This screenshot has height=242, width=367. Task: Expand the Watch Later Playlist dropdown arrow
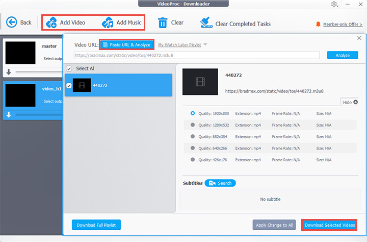pyautogui.click(x=205, y=44)
